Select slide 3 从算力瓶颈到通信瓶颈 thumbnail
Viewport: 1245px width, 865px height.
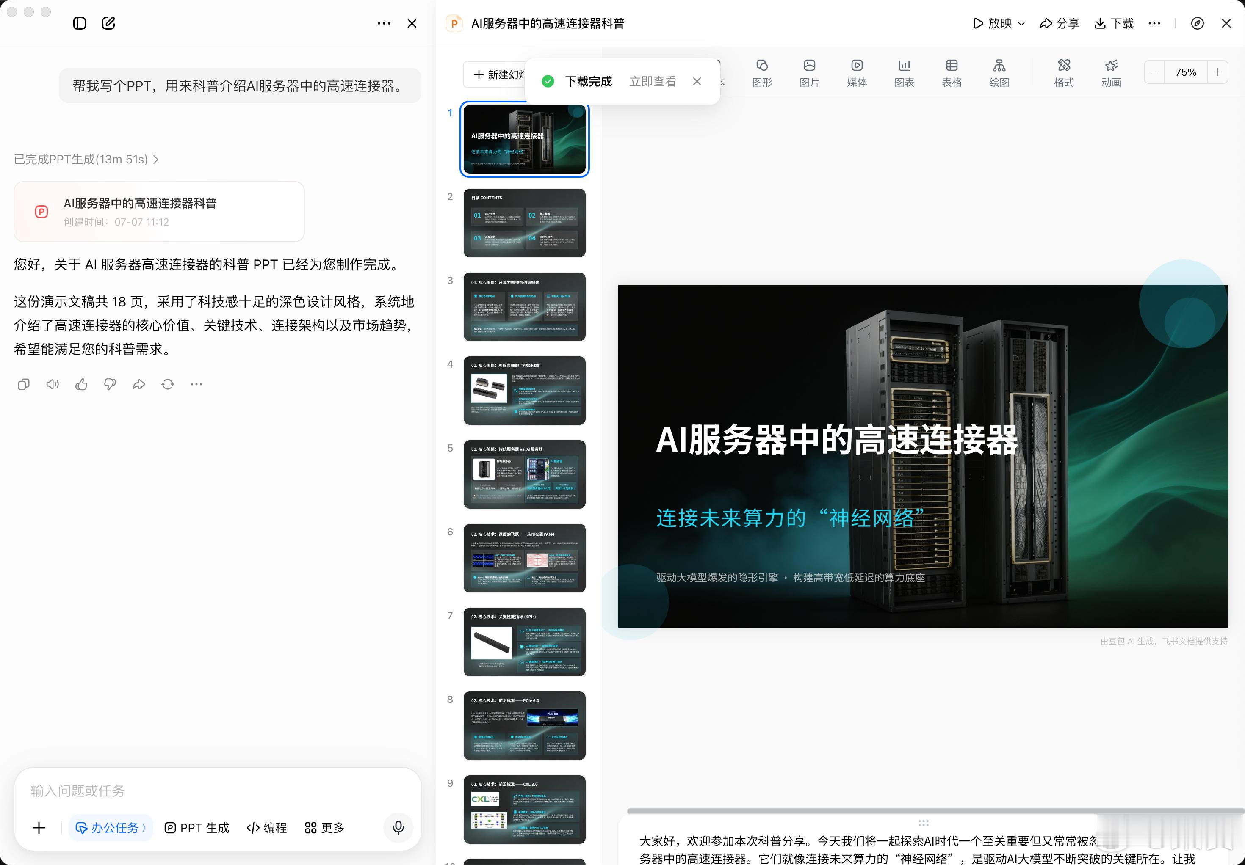(524, 307)
